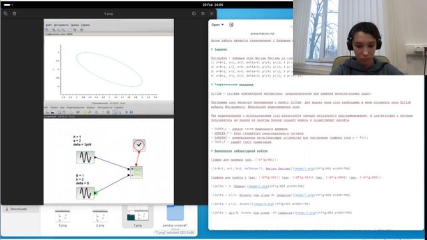Select the presentation.md document title
This screenshot has width=427, height=240.
click(x=262, y=33)
